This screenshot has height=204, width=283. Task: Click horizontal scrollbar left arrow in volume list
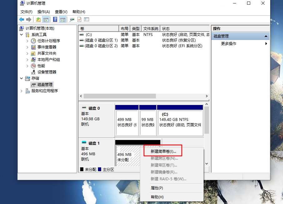click(81, 96)
